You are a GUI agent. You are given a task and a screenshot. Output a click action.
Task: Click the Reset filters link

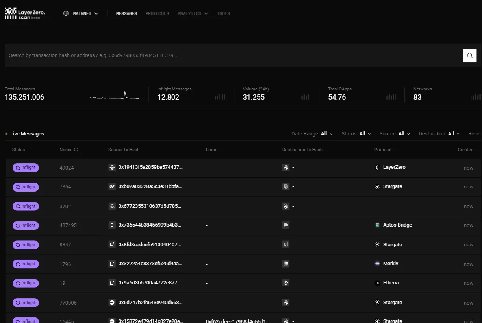pos(474,133)
